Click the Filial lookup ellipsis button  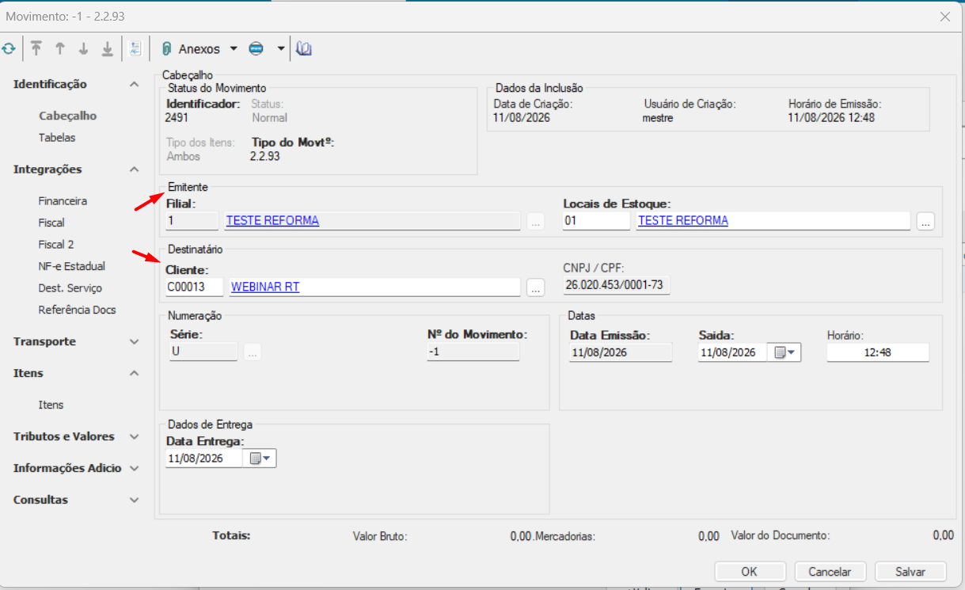536,222
